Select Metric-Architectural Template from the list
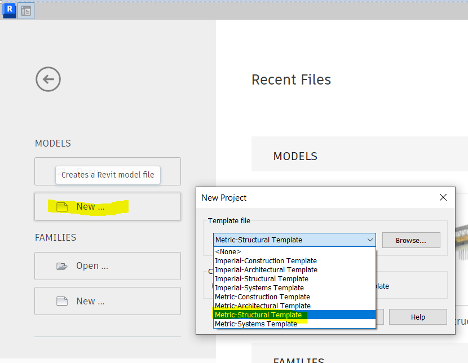 (262, 306)
